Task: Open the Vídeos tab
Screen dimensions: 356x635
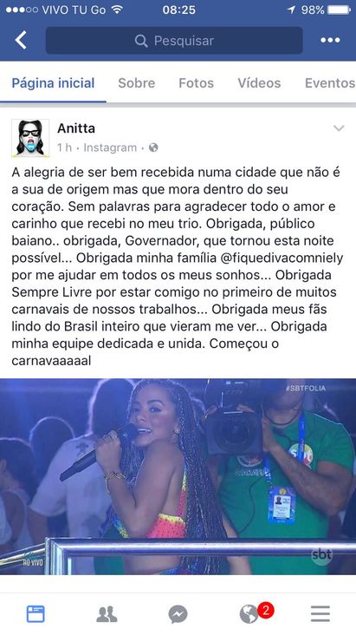Action: (x=259, y=83)
